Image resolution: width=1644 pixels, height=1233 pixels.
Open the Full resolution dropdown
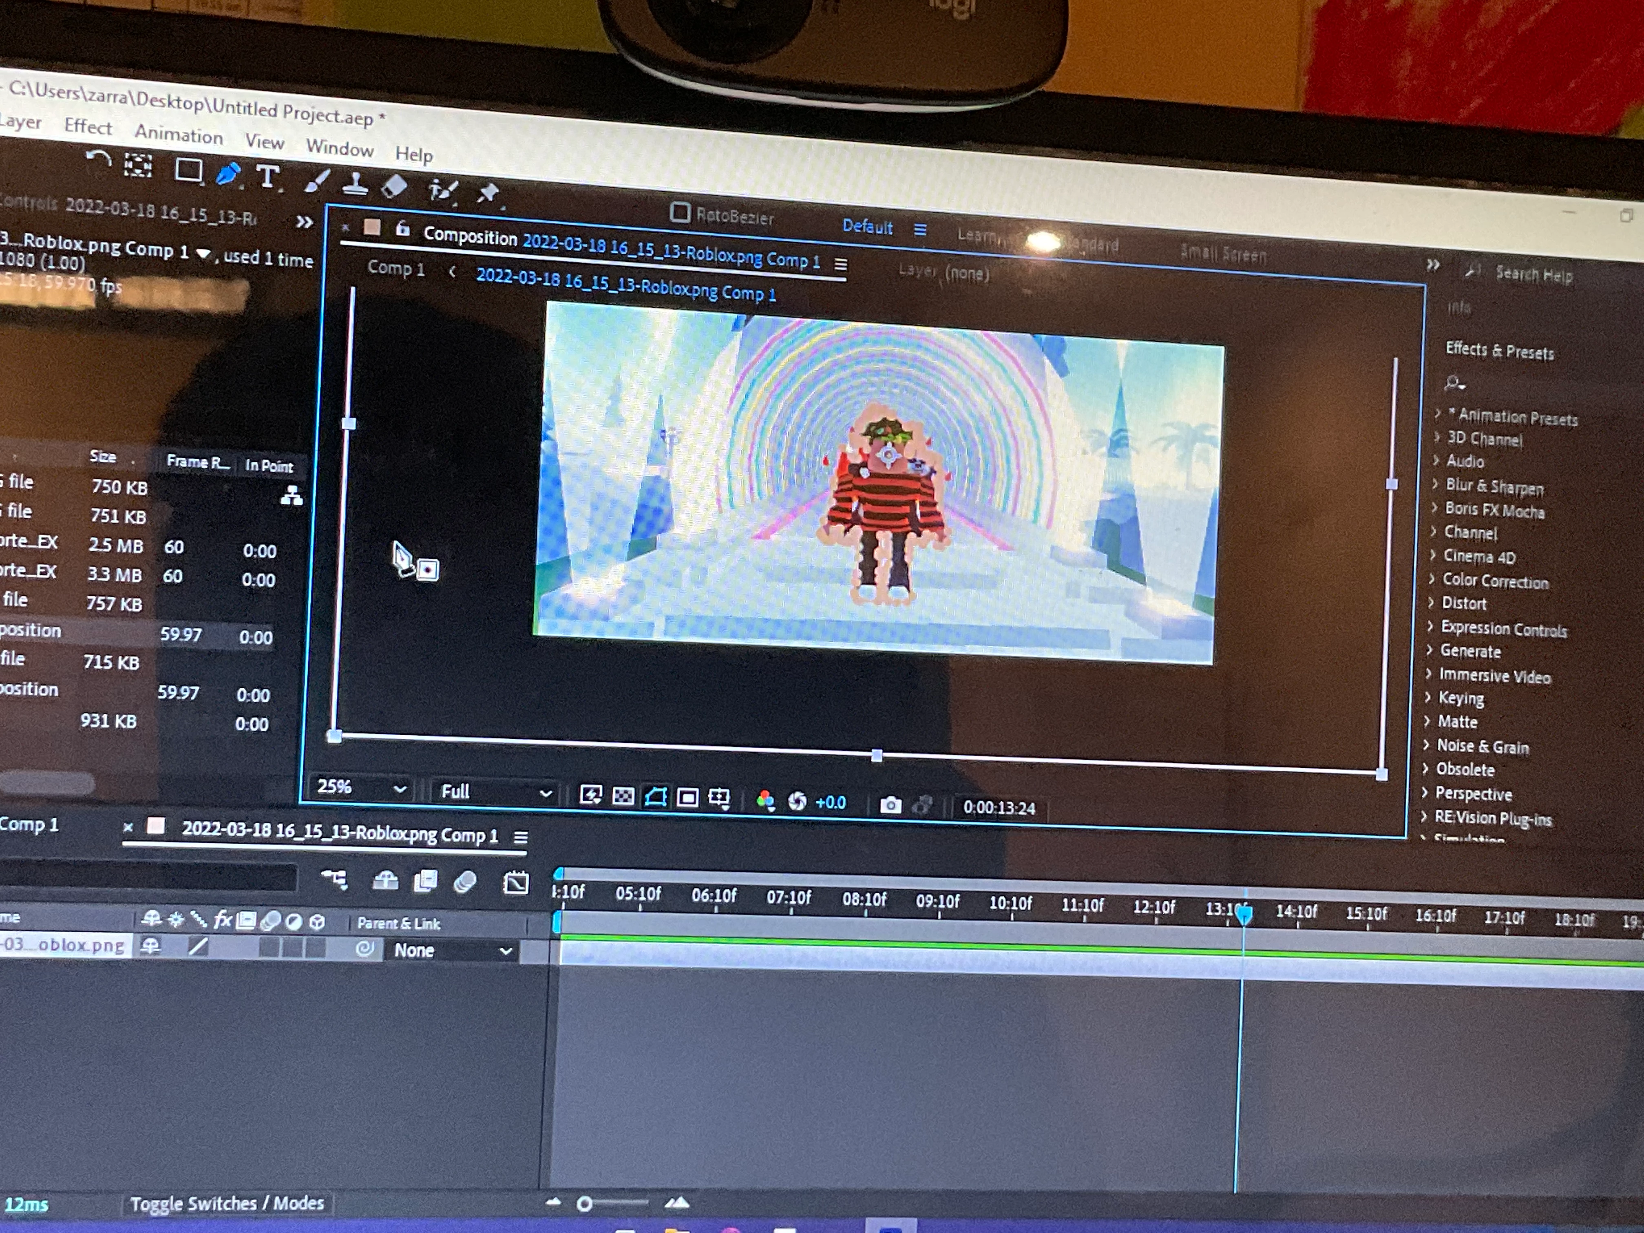click(x=495, y=792)
